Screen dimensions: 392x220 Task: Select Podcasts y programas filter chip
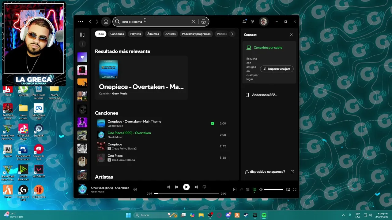pyautogui.click(x=196, y=34)
